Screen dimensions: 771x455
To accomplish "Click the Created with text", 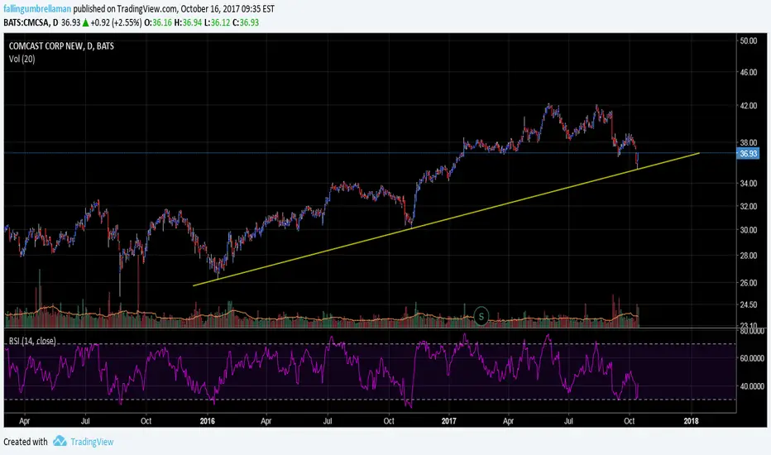I will [x=26, y=442].
